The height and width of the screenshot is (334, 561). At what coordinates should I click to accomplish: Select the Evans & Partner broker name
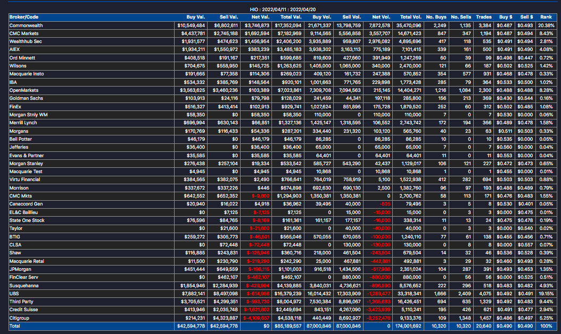(x=27, y=156)
